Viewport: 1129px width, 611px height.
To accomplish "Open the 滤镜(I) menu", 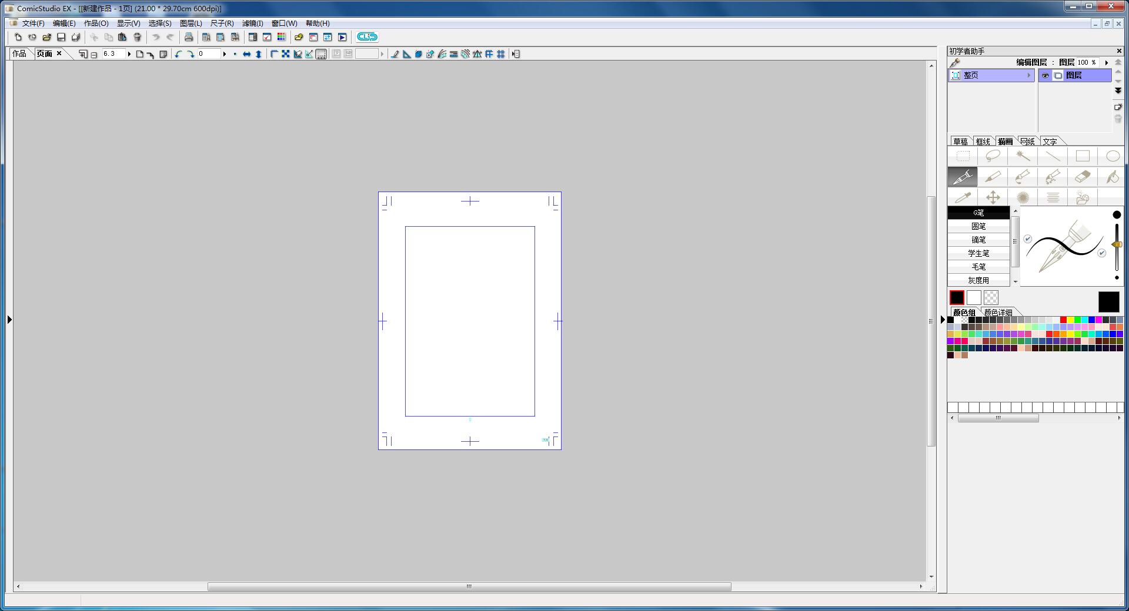I will tap(252, 23).
